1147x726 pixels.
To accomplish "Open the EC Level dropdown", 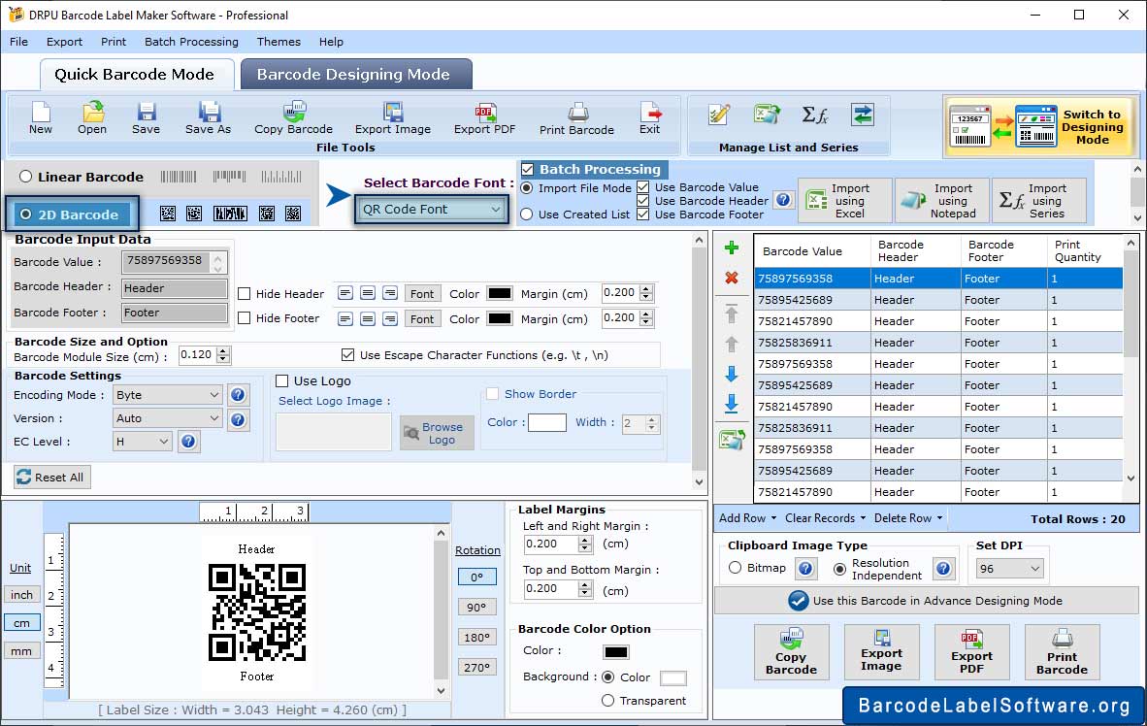I will (x=143, y=442).
